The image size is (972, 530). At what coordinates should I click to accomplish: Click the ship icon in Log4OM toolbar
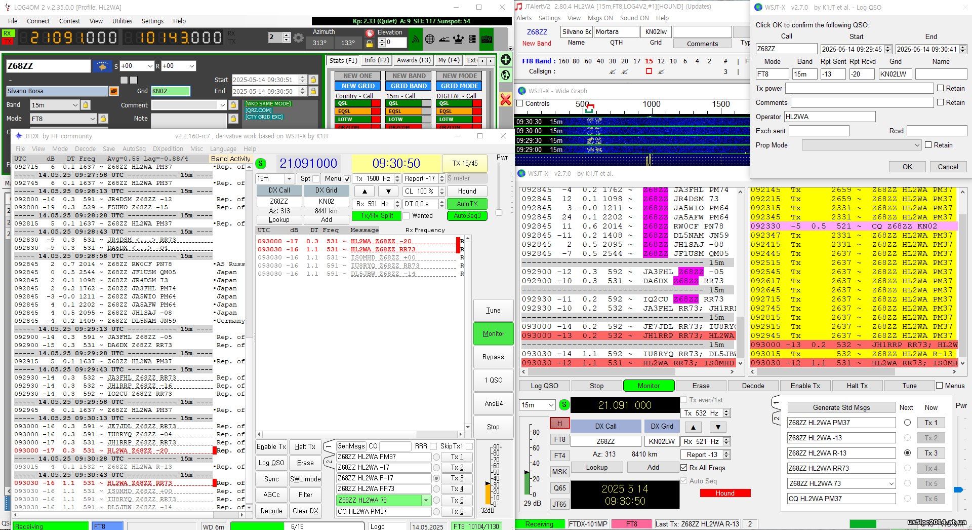pos(443,39)
